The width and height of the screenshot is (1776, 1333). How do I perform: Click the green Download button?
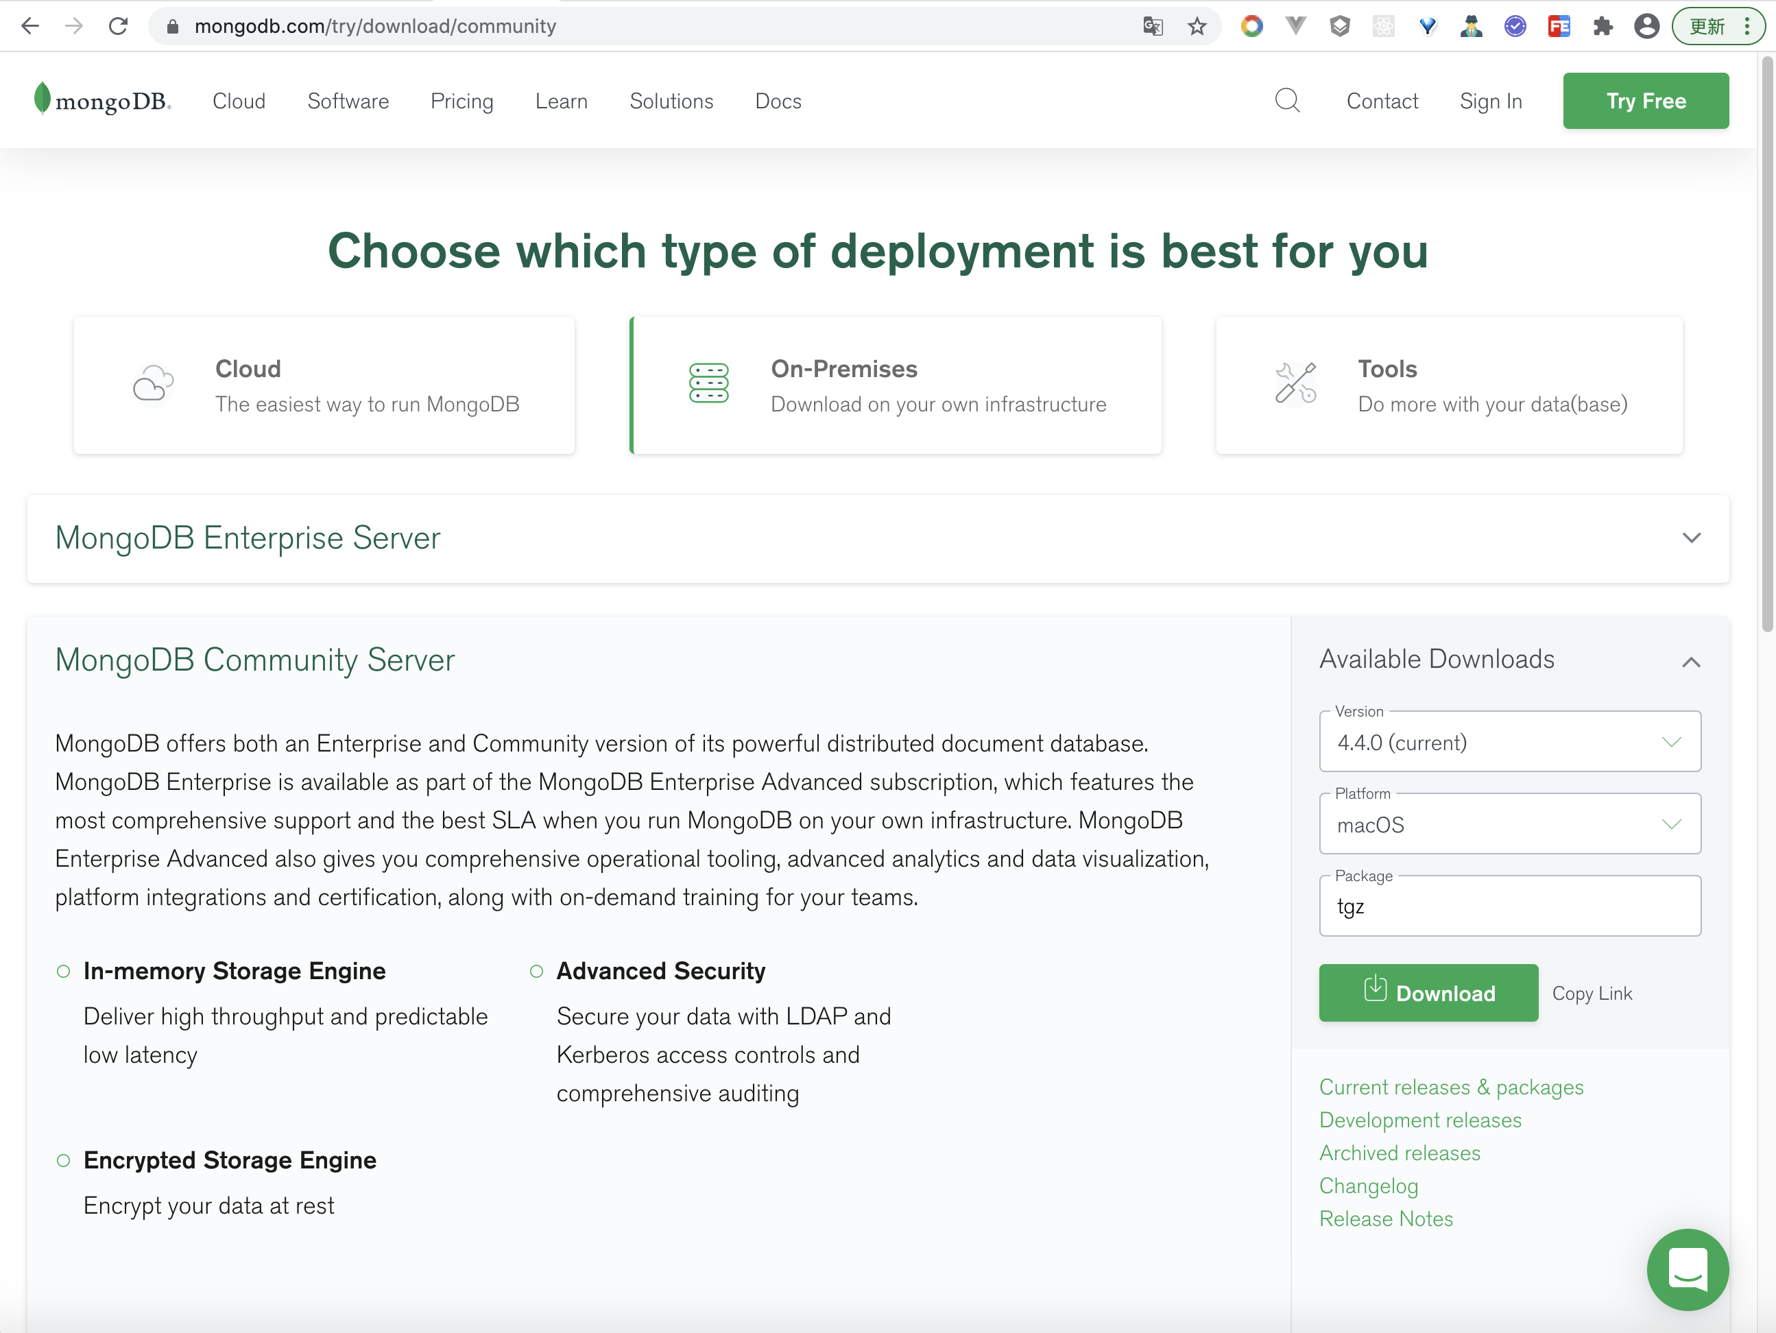click(1428, 994)
